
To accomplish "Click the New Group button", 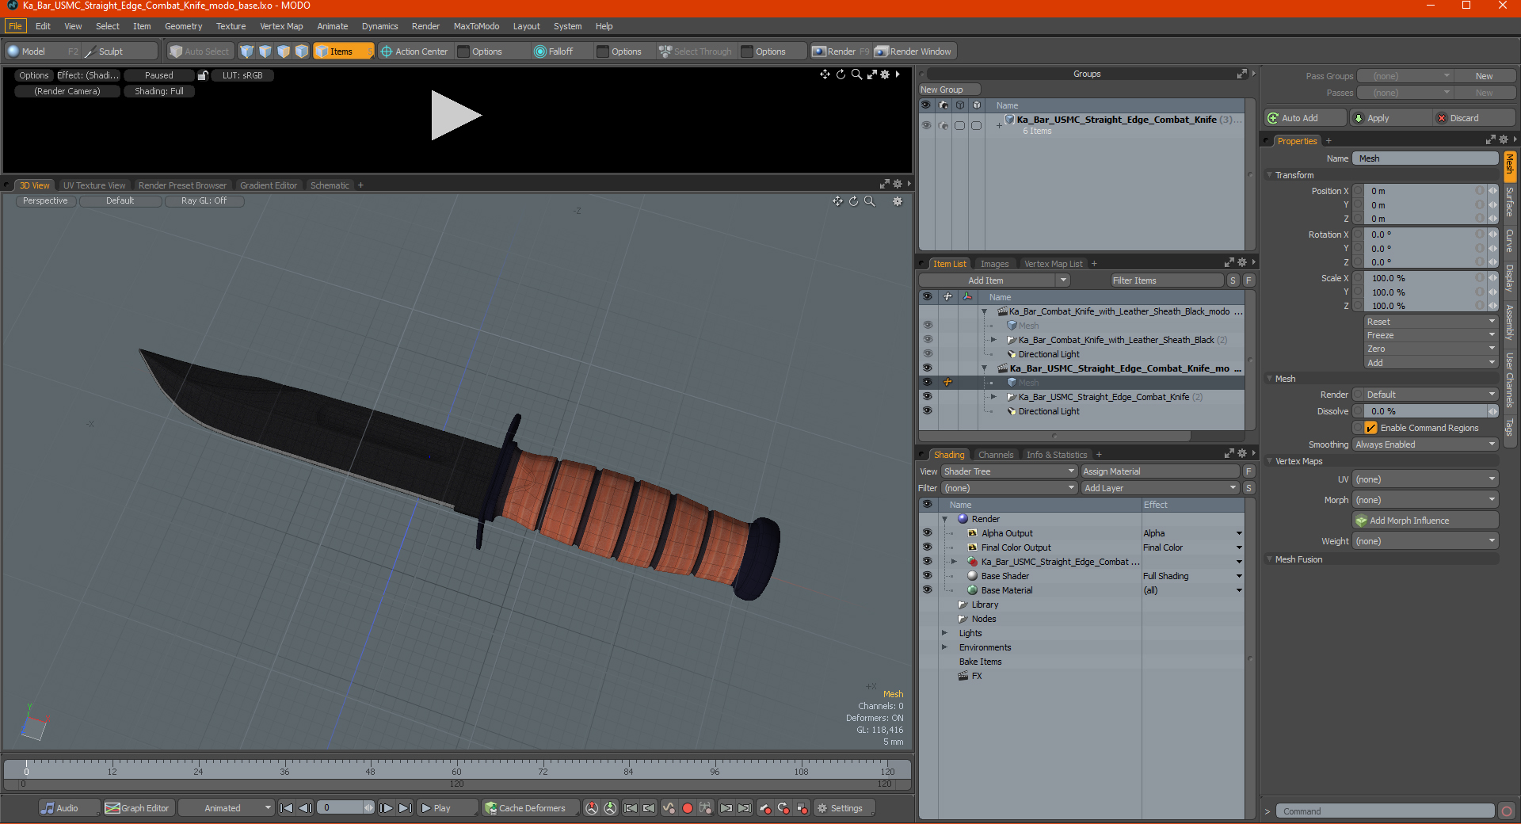I will click(949, 90).
